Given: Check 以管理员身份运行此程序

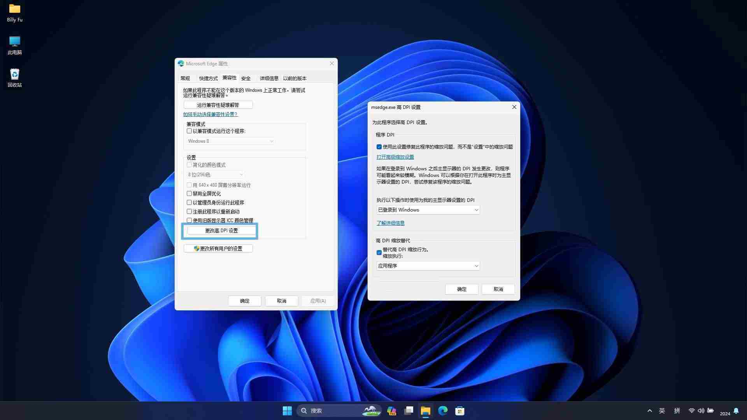Looking at the screenshot, I should pos(189,203).
